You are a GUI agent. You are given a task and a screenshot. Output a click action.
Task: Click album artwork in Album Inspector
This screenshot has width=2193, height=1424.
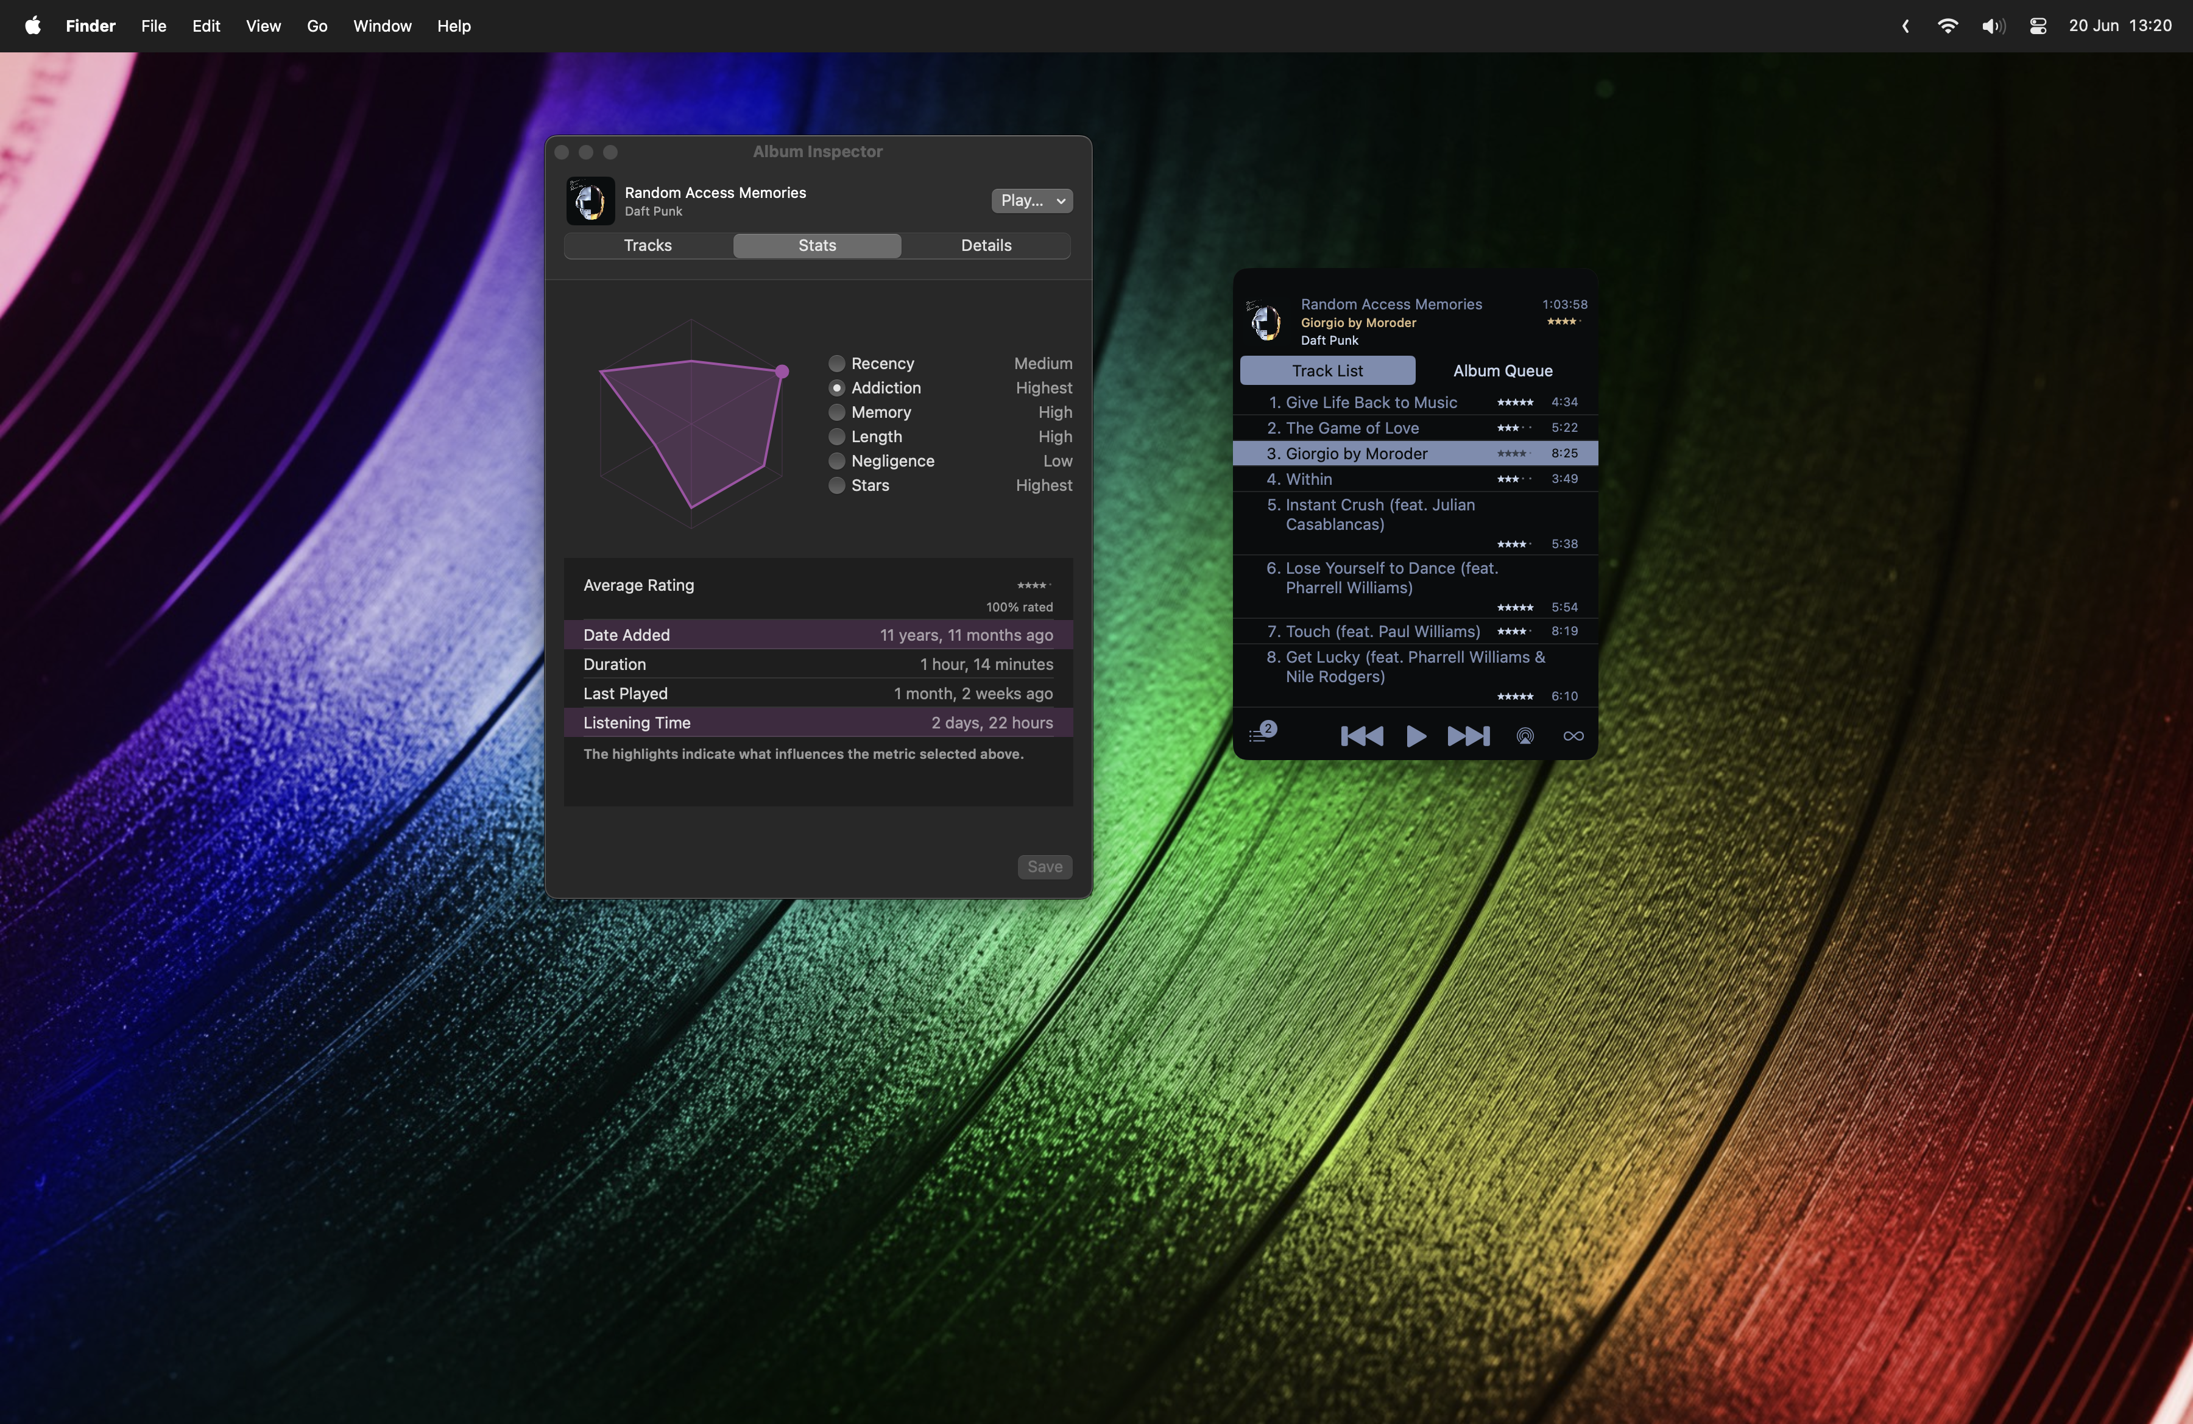point(590,200)
